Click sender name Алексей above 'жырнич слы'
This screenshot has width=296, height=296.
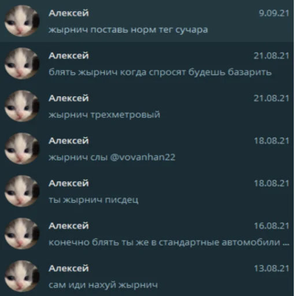point(69,141)
